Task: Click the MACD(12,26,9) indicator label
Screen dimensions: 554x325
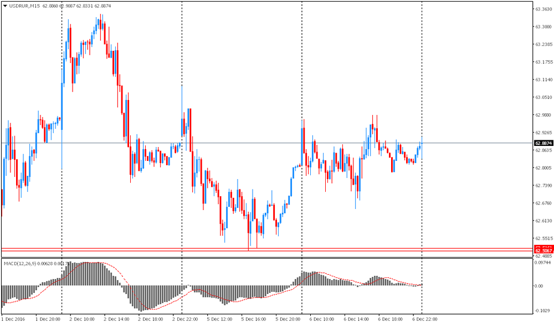Action: (20, 263)
